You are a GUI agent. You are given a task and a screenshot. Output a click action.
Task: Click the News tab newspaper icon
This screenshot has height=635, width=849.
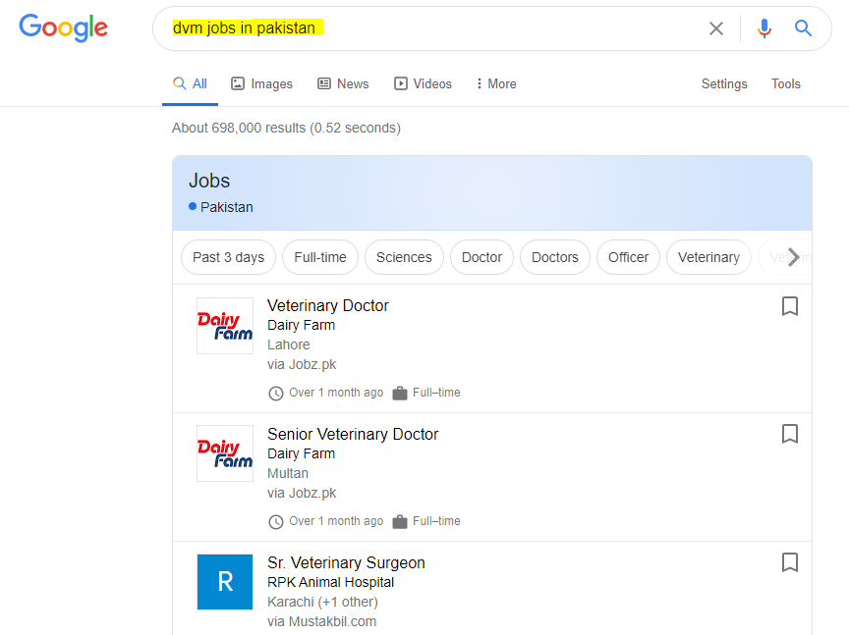(x=324, y=83)
